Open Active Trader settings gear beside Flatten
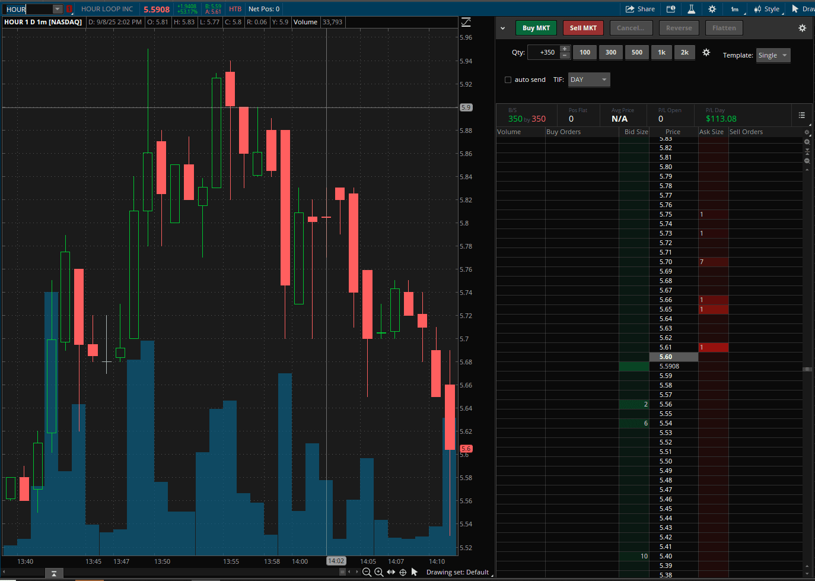Screen dimensions: 815x581 coord(803,28)
